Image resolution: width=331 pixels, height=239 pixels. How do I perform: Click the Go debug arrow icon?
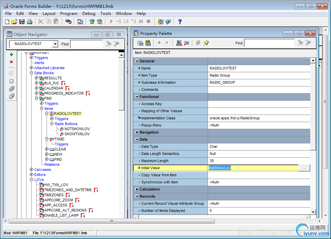click(111, 21)
